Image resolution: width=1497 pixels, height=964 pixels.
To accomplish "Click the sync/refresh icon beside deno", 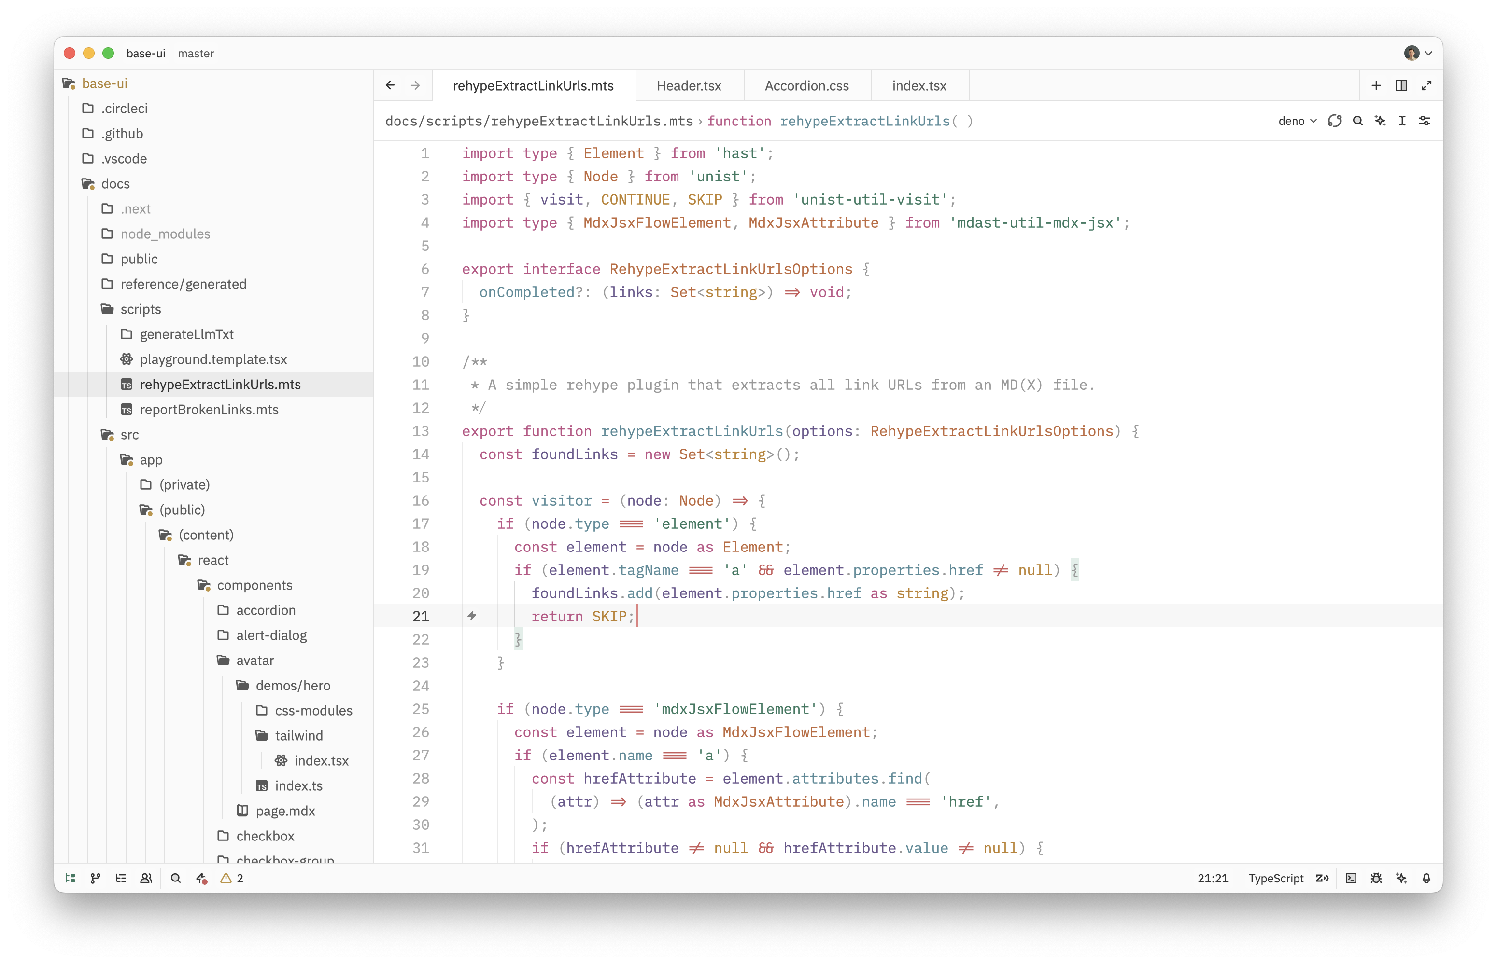I will pos(1334,121).
